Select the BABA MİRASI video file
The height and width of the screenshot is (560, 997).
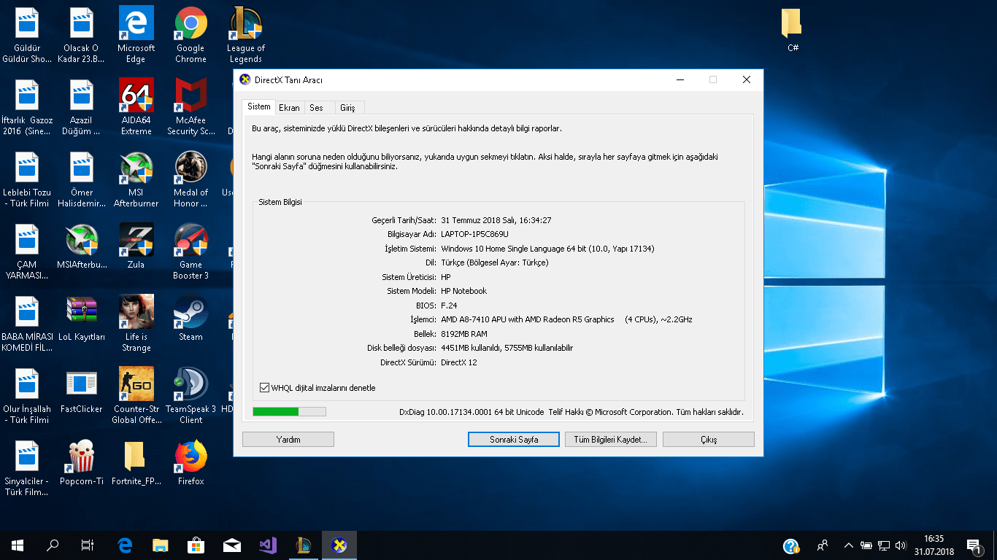27,323
